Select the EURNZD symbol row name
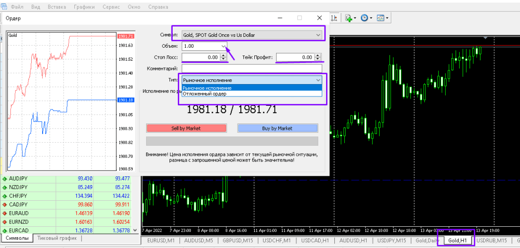 (19, 222)
